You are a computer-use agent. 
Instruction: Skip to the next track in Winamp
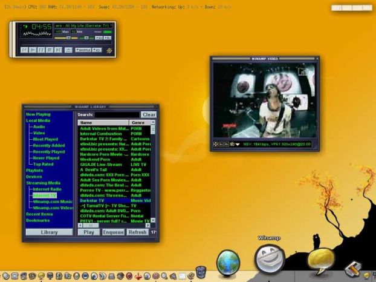pos(58,50)
